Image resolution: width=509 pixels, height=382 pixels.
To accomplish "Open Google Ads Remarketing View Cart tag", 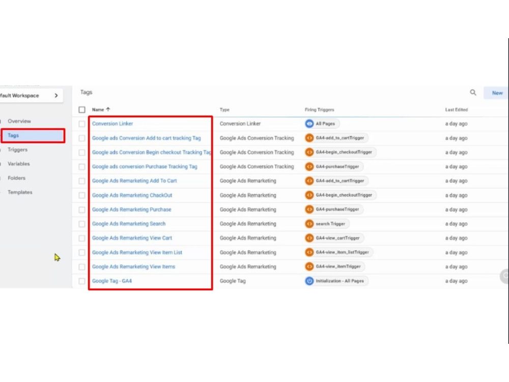I will click(132, 238).
